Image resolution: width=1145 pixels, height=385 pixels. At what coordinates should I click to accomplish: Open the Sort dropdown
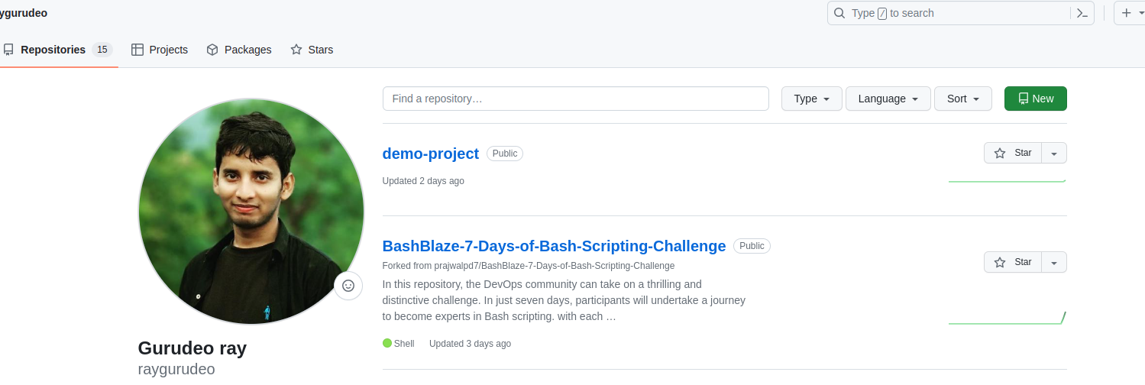coord(962,99)
